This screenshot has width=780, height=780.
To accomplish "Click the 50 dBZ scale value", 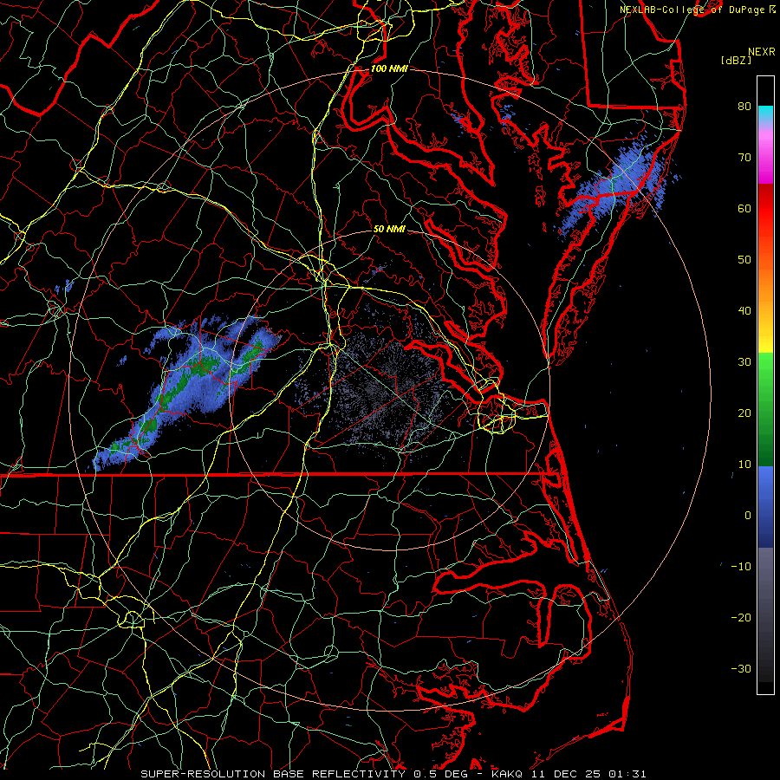I will 744,260.
